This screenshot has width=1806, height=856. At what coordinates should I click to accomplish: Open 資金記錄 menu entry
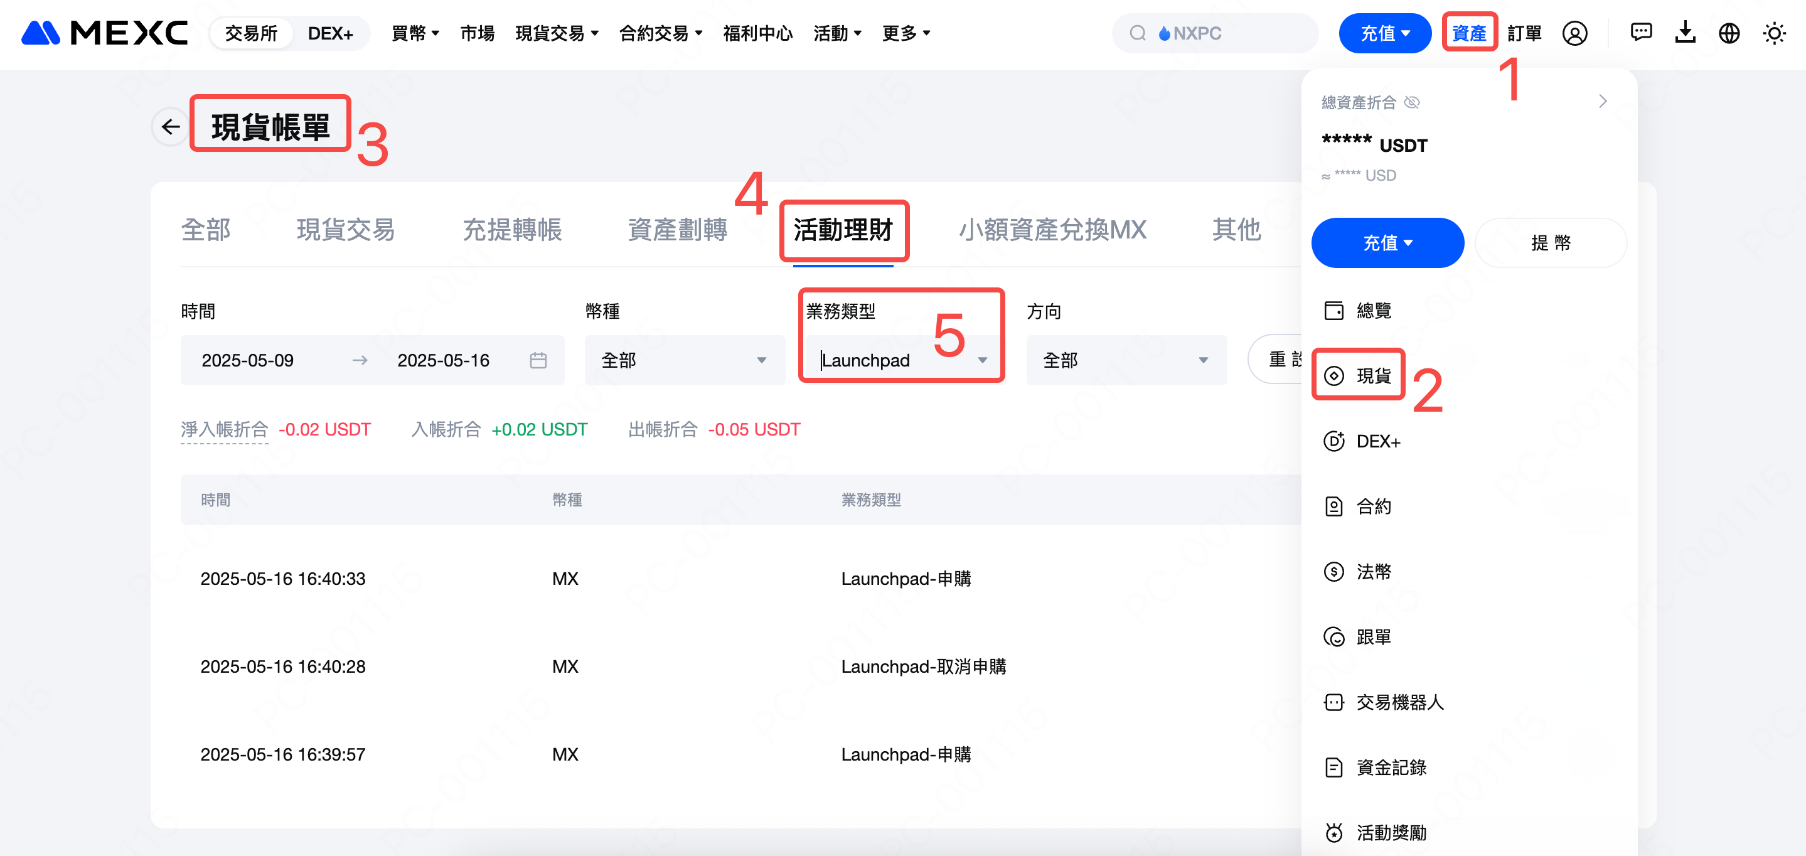pos(1391,768)
